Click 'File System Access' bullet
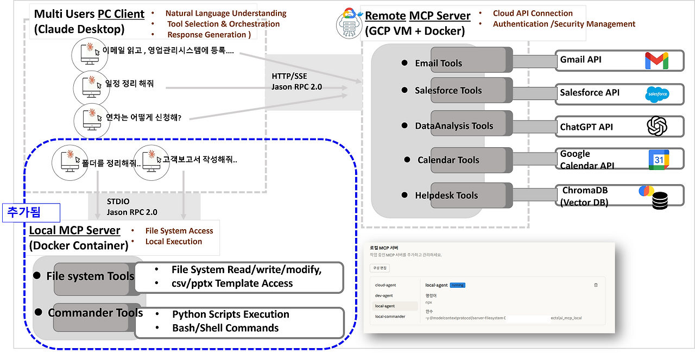Image resolution: width=695 pixels, height=353 pixels. (x=179, y=231)
